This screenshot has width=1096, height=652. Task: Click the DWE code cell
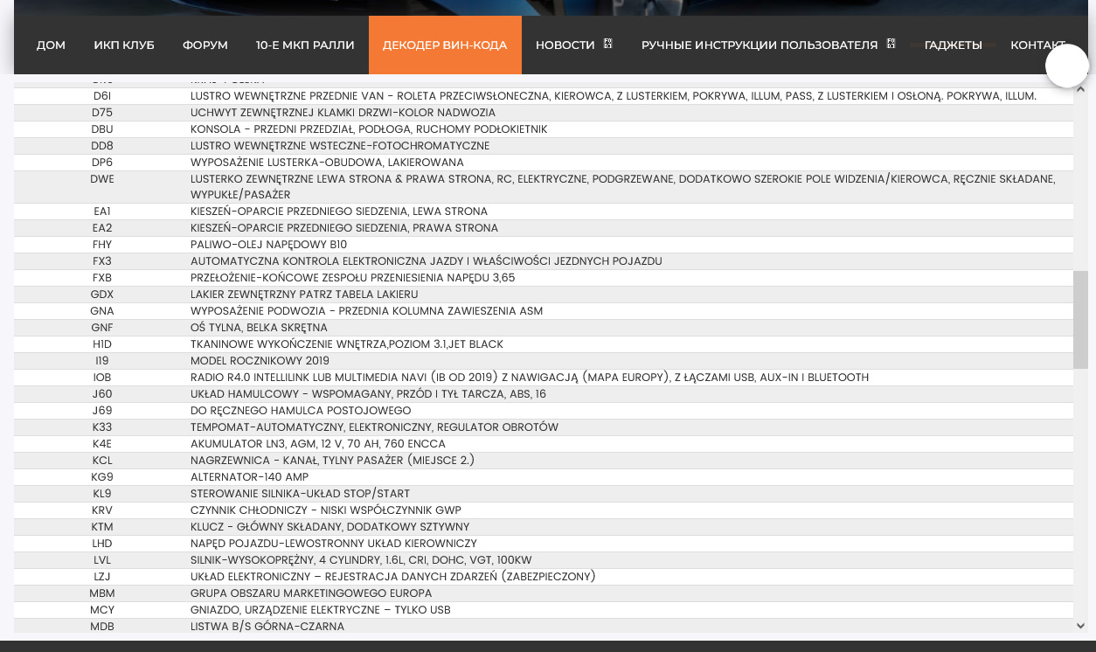pyautogui.click(x=102, y=179)
